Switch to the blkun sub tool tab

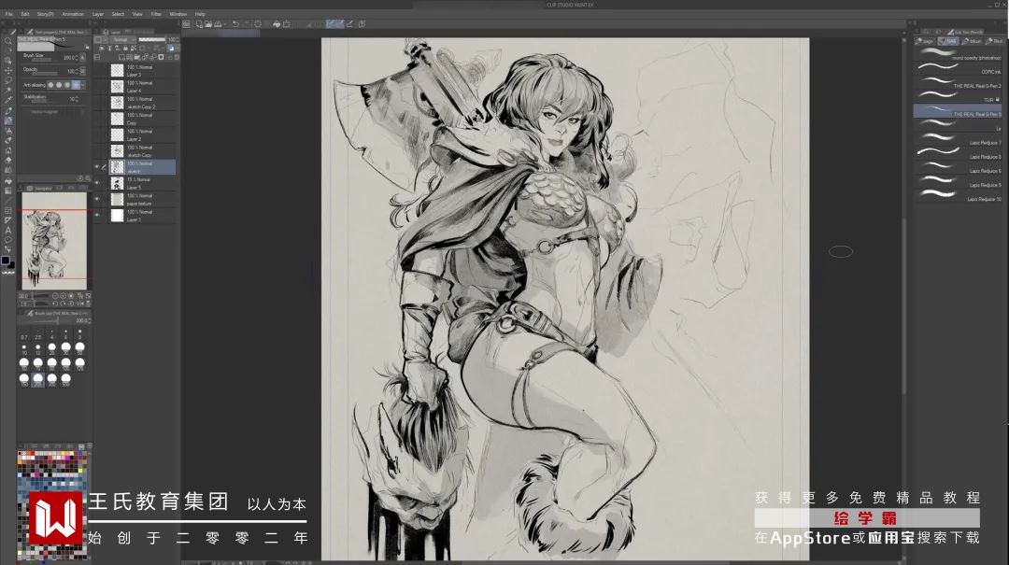[972, 41]
